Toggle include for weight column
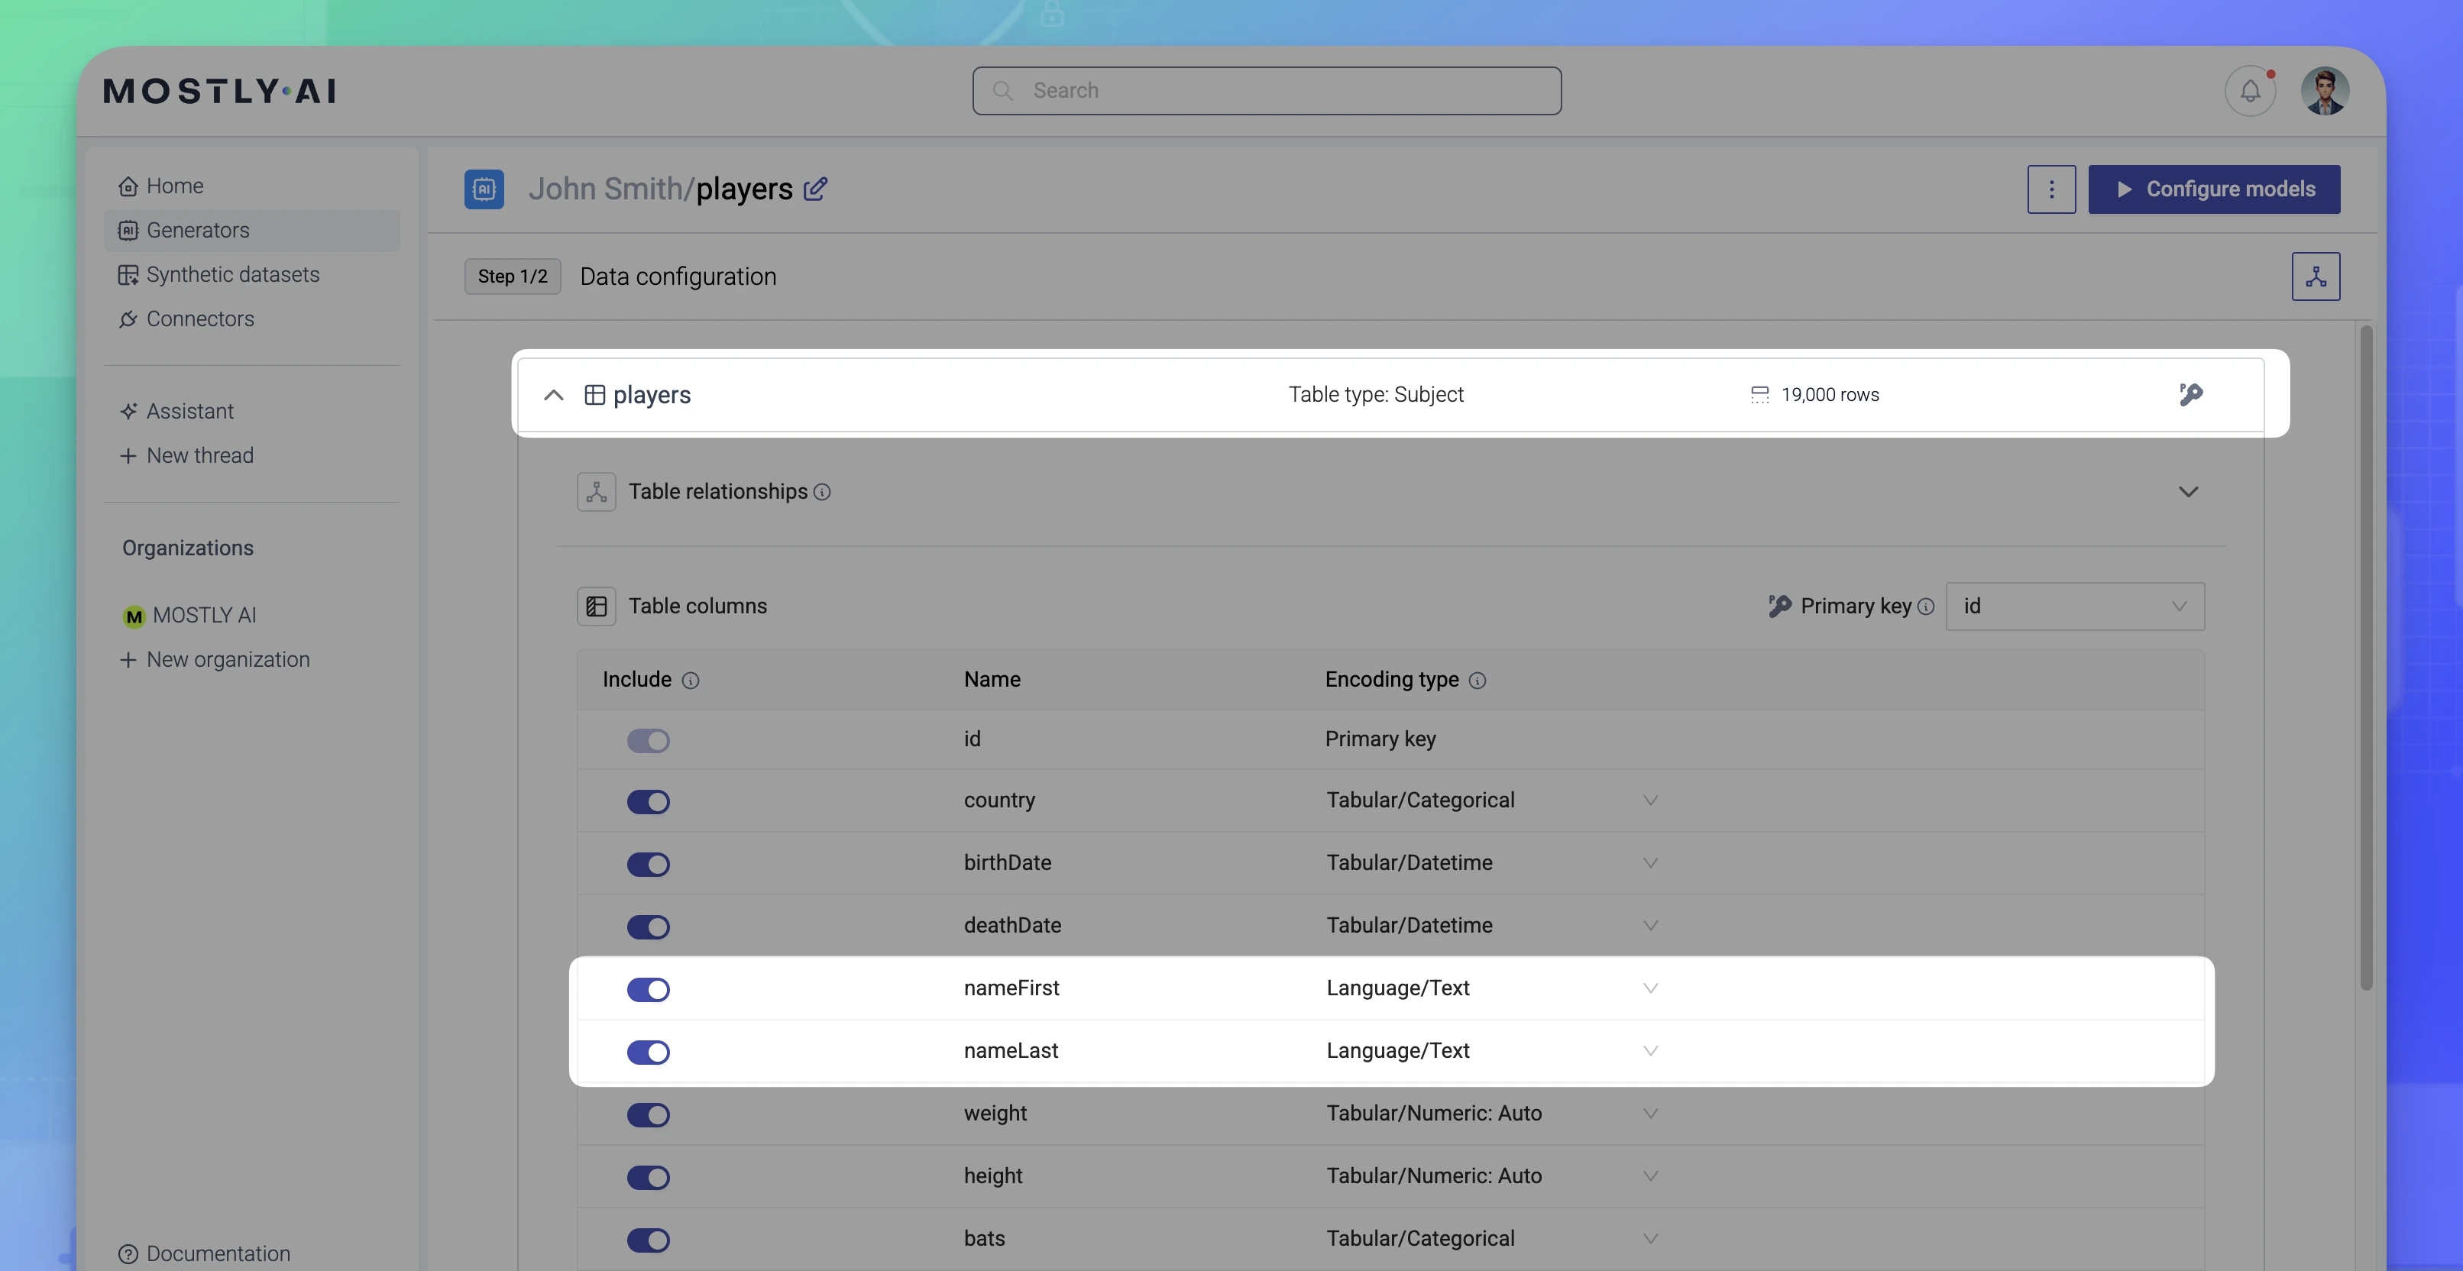 (649, 1115)
